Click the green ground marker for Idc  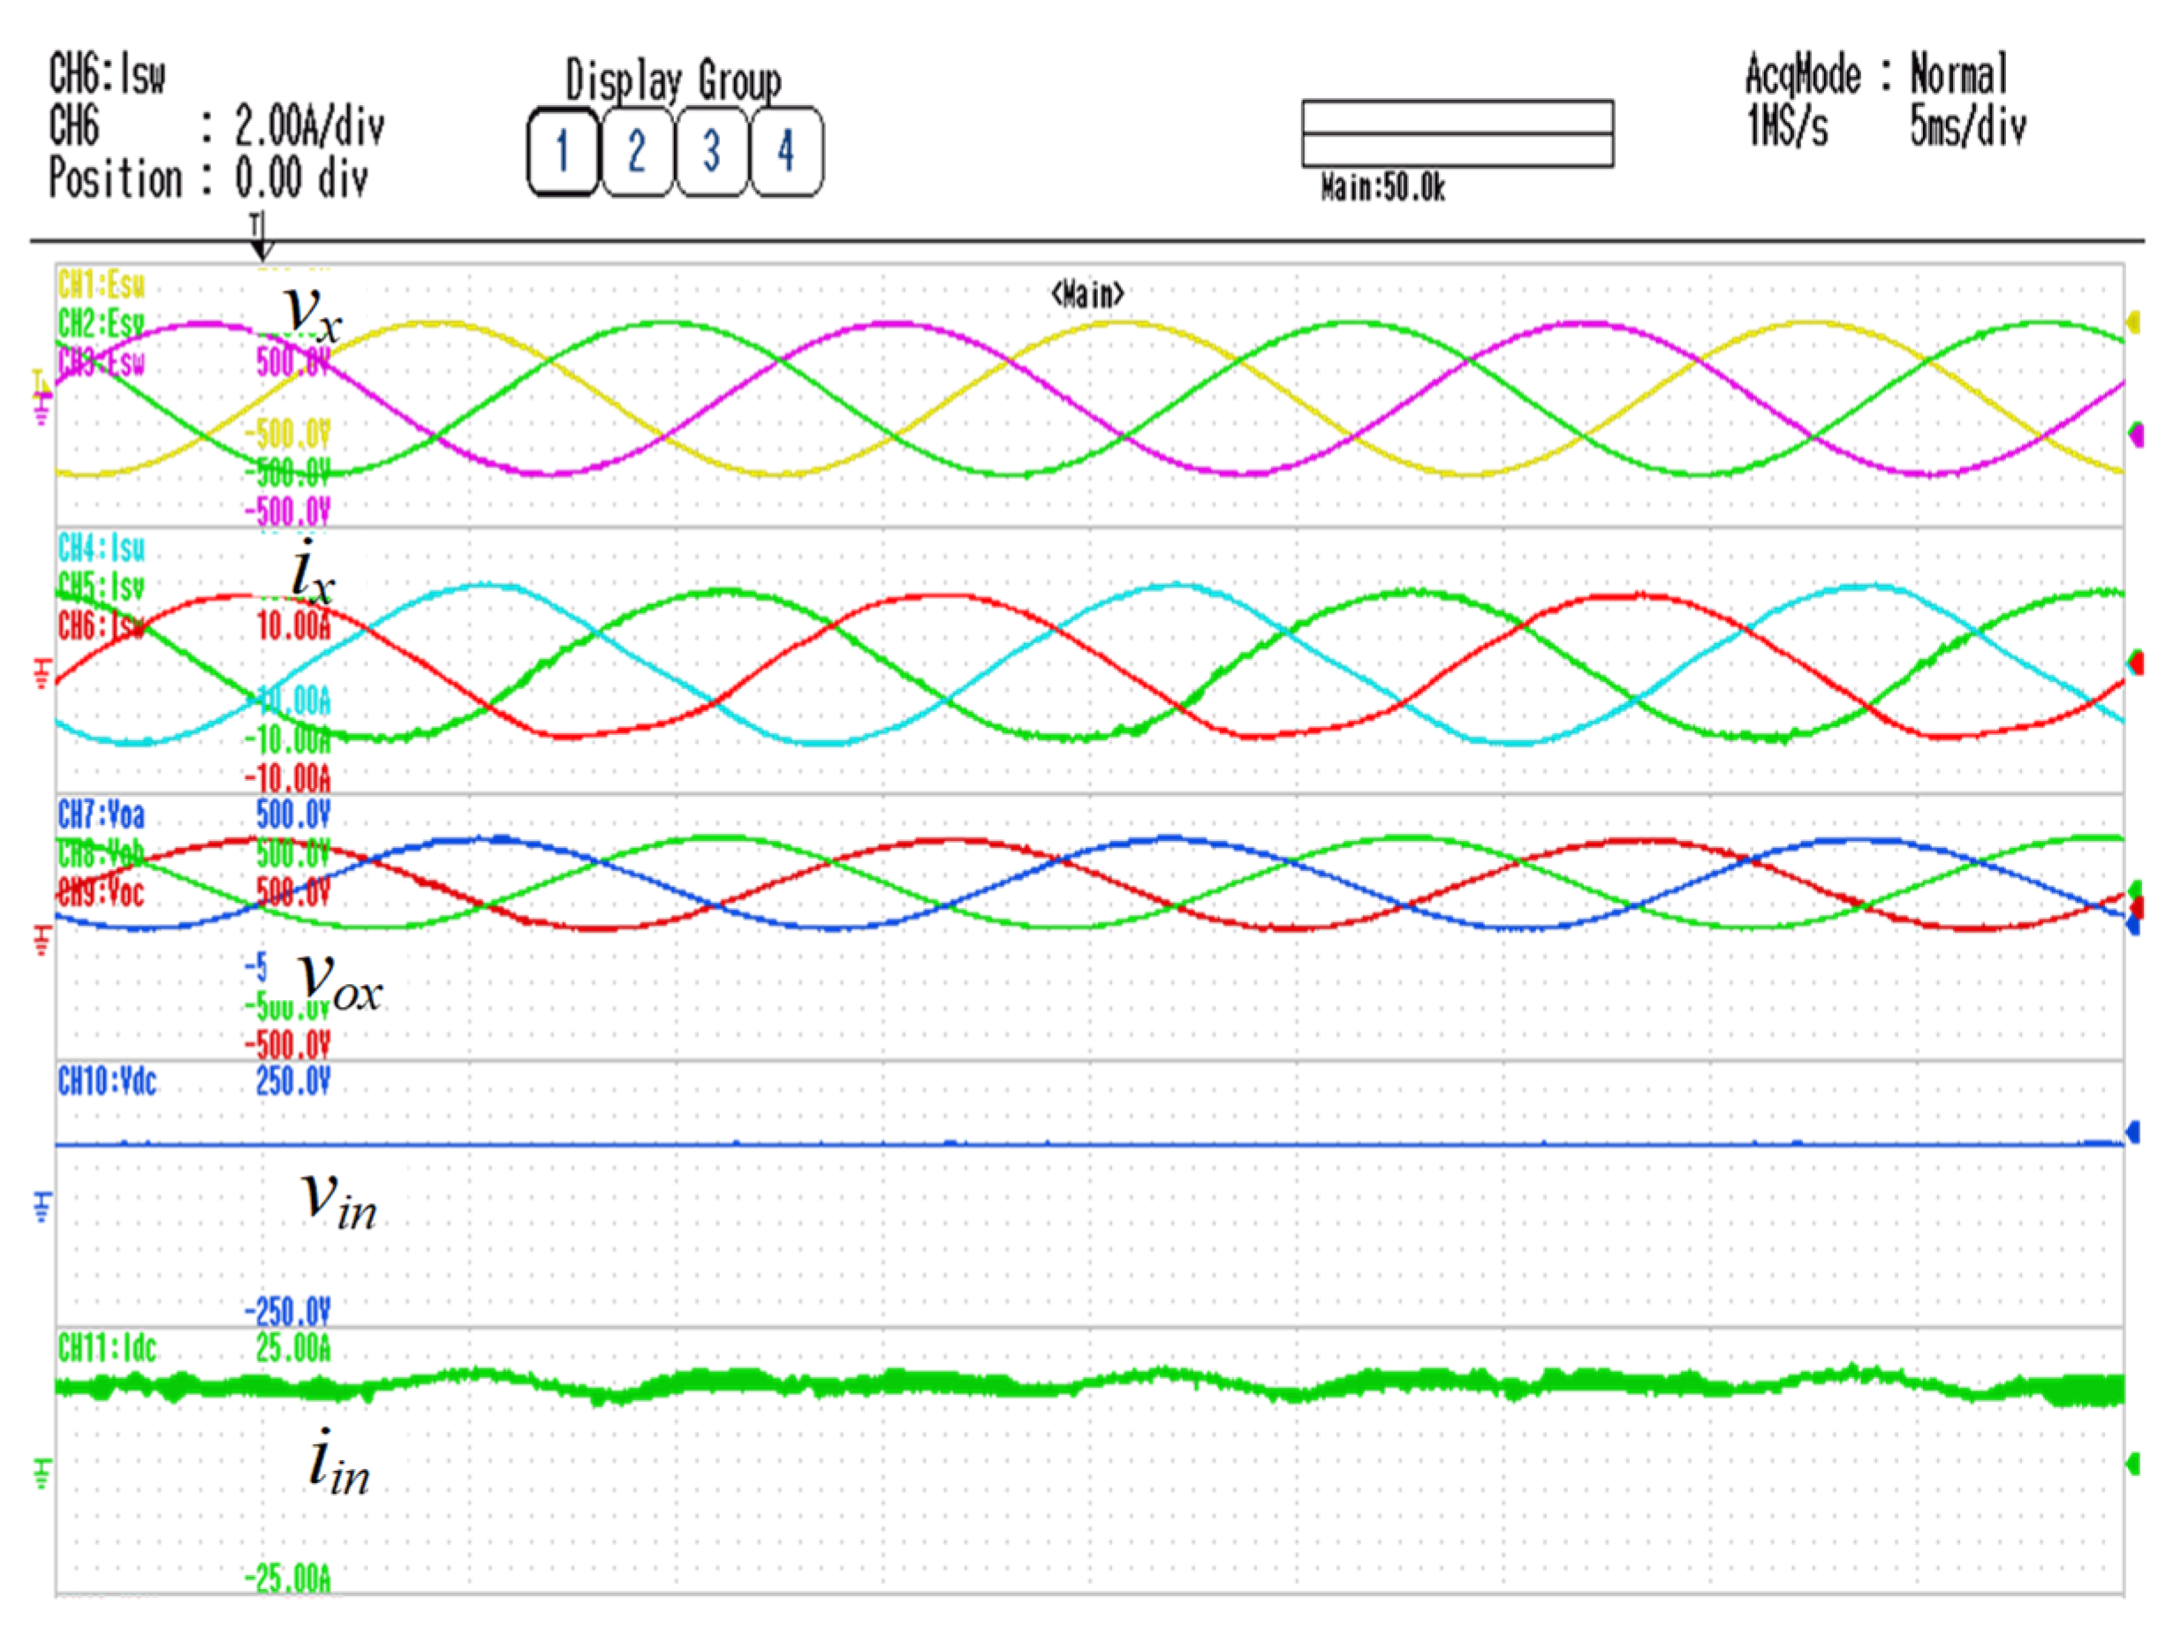tap(42, 1472)
